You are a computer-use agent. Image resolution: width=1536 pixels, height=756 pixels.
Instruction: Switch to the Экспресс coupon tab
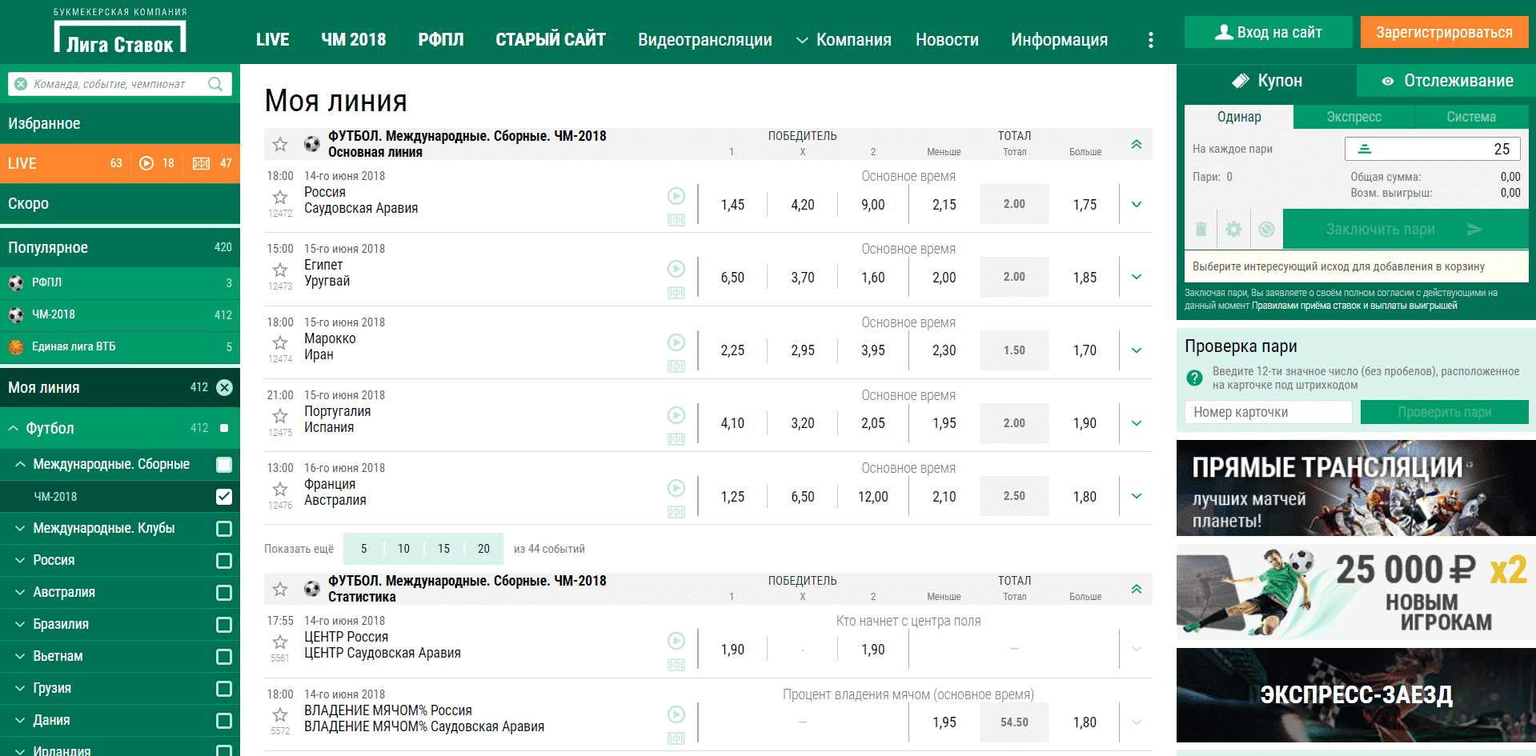(1354, 117)
